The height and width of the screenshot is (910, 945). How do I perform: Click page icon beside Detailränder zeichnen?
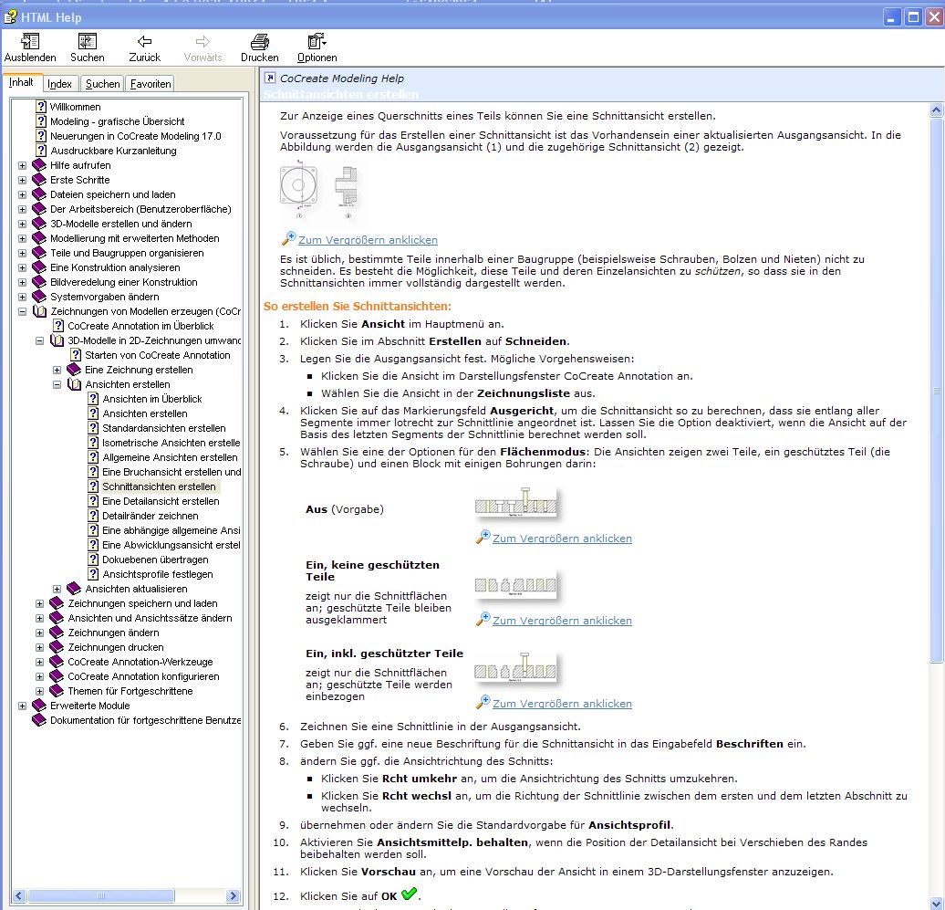(93, 516)
